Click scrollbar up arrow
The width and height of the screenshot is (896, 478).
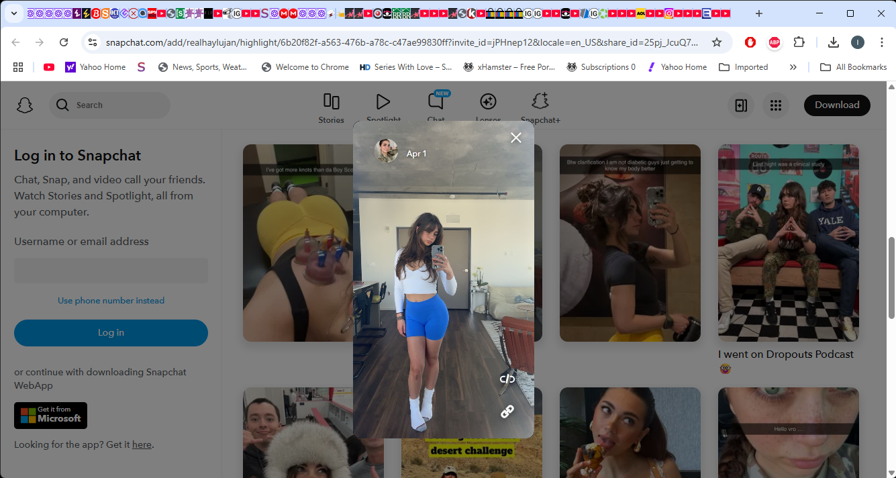[x=891, y=87]
